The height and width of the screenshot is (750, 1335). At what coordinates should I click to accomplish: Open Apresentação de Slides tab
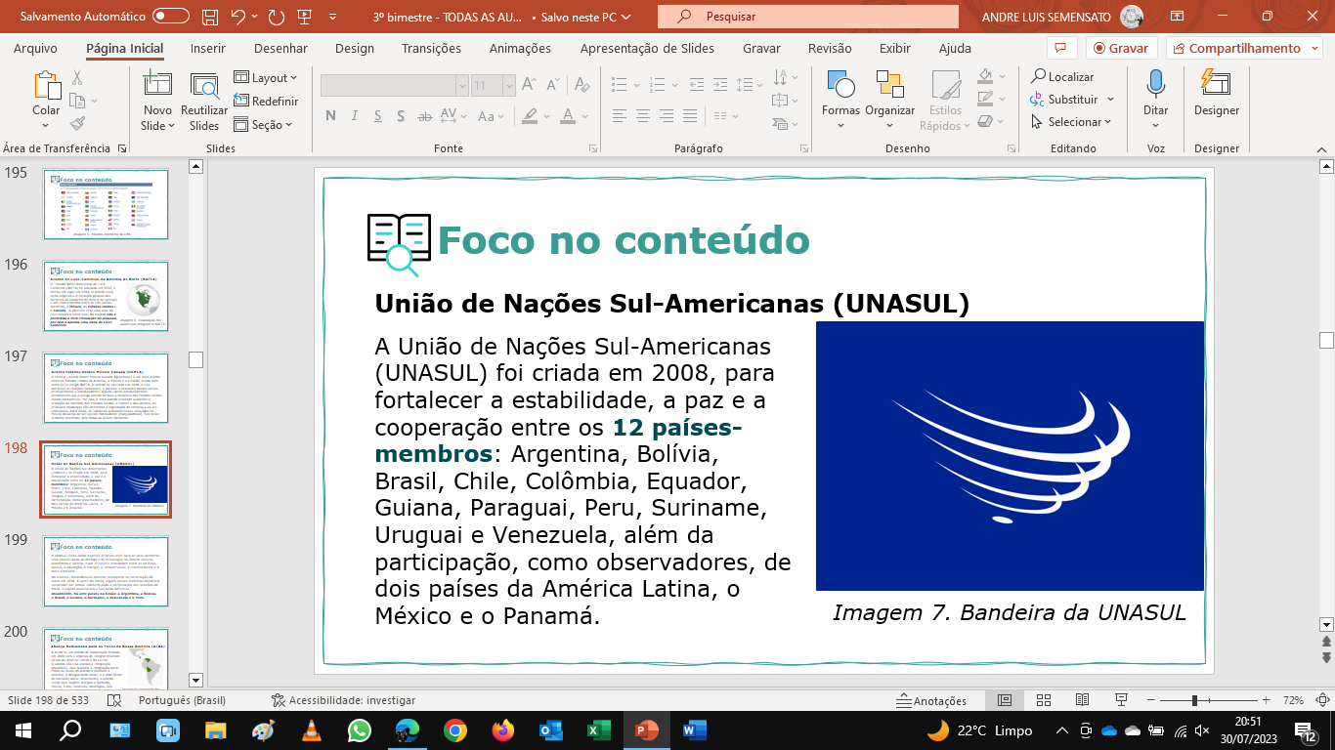647,48
